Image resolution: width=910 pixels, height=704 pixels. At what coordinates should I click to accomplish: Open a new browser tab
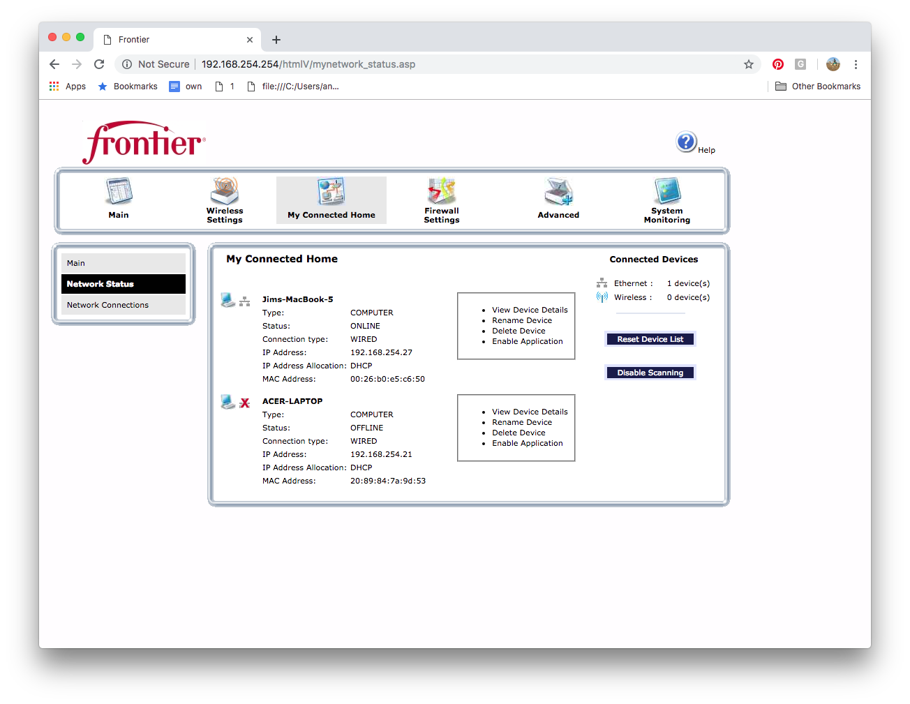(276, 40)
